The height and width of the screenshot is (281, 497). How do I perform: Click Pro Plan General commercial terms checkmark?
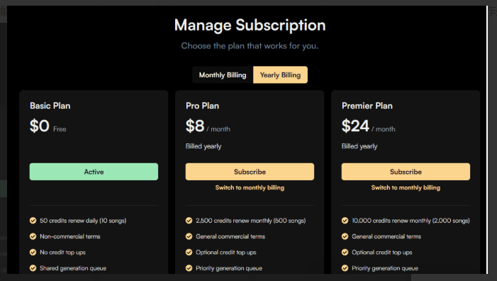pos(189,236)
